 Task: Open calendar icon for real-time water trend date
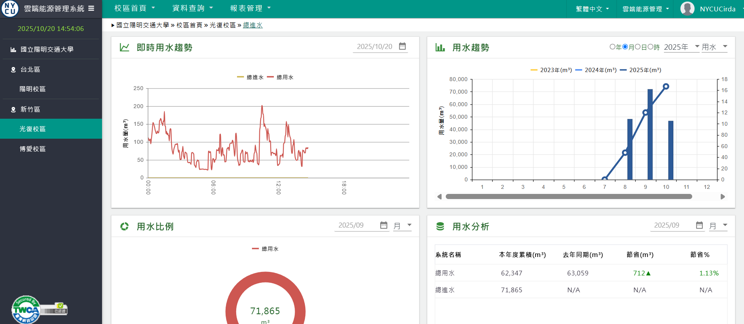[x=402, y=46]
